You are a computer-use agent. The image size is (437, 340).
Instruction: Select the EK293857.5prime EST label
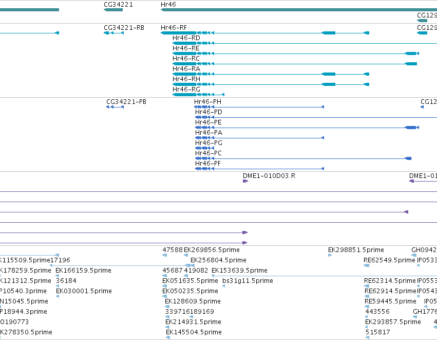393,322
